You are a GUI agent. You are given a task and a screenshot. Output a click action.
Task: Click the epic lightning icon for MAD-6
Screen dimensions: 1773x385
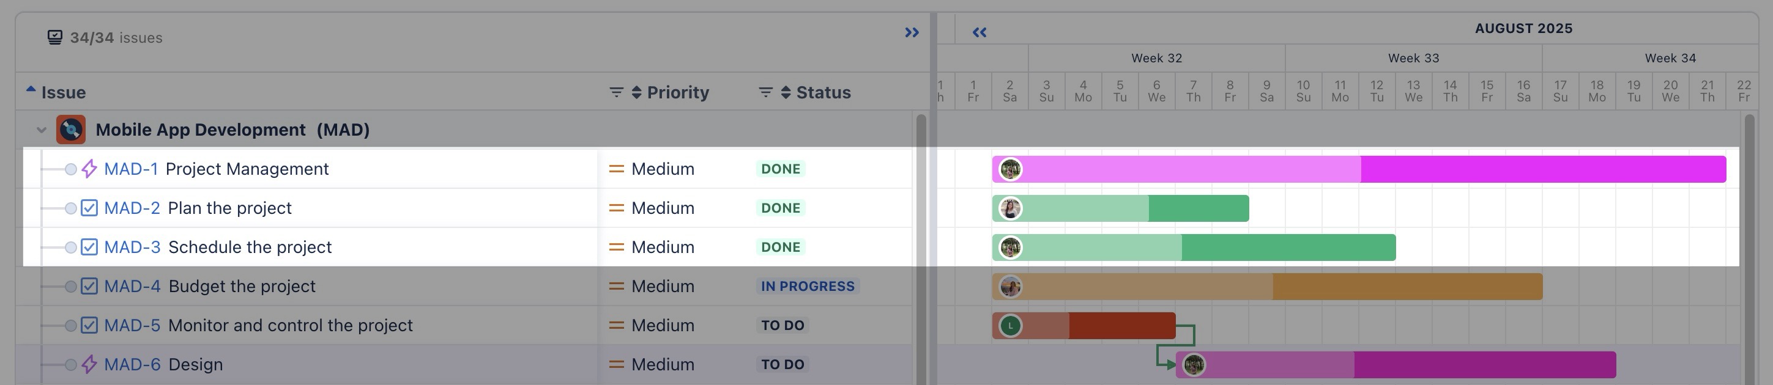point(89,364)
